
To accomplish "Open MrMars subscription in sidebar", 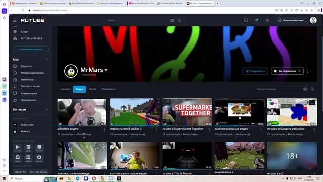I will [25, 131].
